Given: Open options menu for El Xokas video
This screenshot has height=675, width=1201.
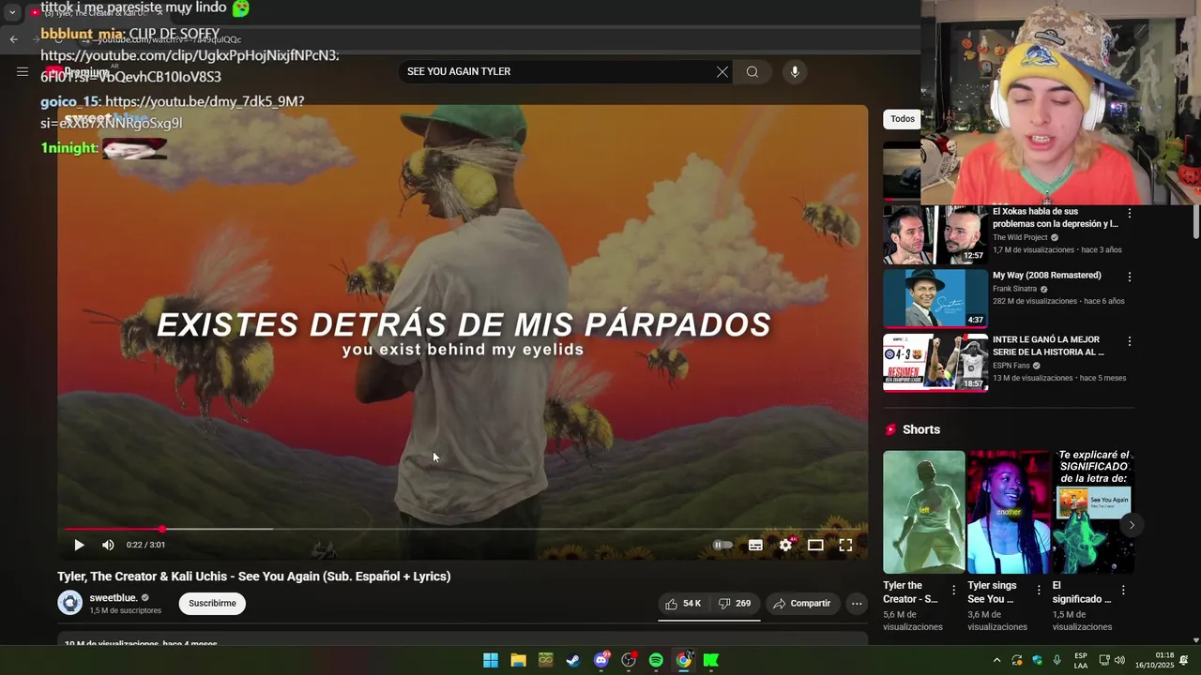Looking at the screenshot, I should 1130,213.
